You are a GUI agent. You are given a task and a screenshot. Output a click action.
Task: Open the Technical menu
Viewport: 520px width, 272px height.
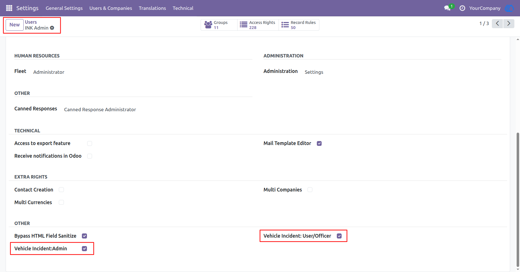click(x=183, y=8)
